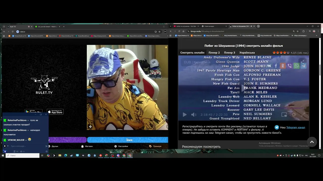Click the RULET.TV cat logo
Screen dimensions: 323x181
[x=44, y=85]
